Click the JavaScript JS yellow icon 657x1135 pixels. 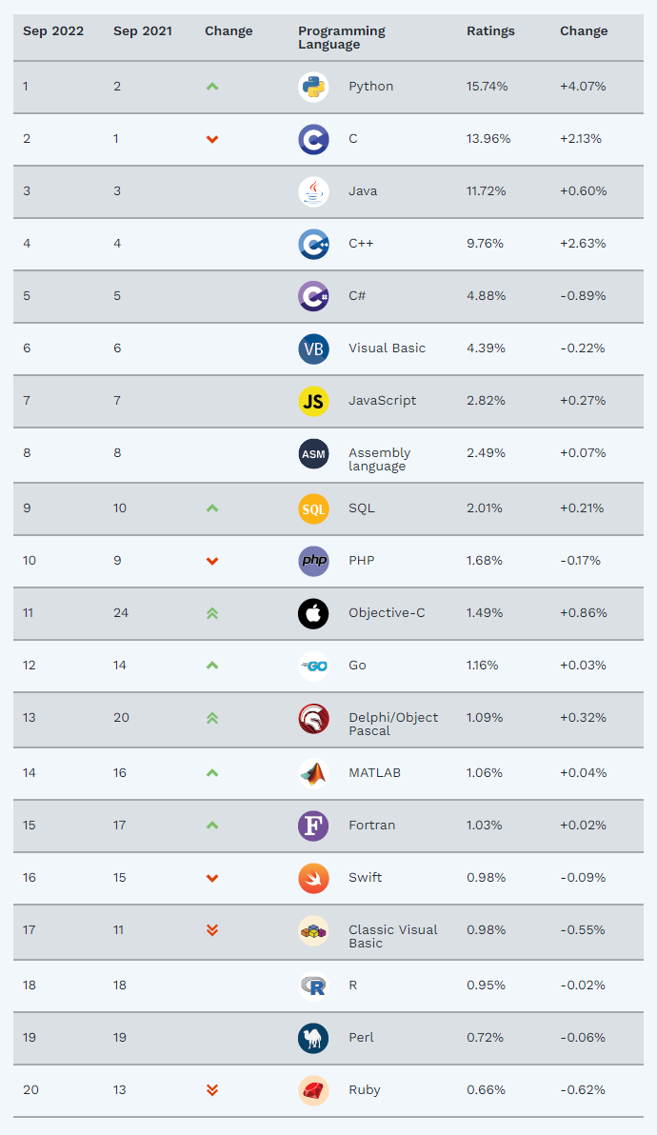(x=313, y=401)
